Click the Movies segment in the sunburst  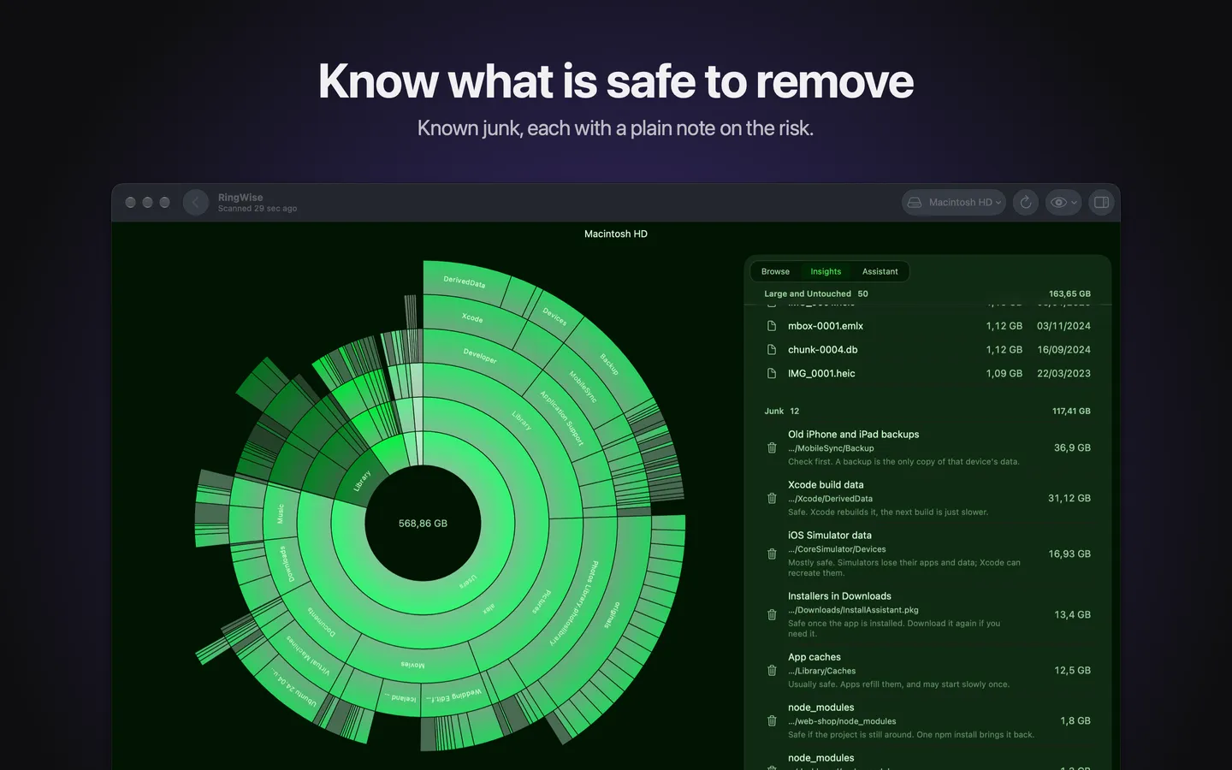pos(412,664)
